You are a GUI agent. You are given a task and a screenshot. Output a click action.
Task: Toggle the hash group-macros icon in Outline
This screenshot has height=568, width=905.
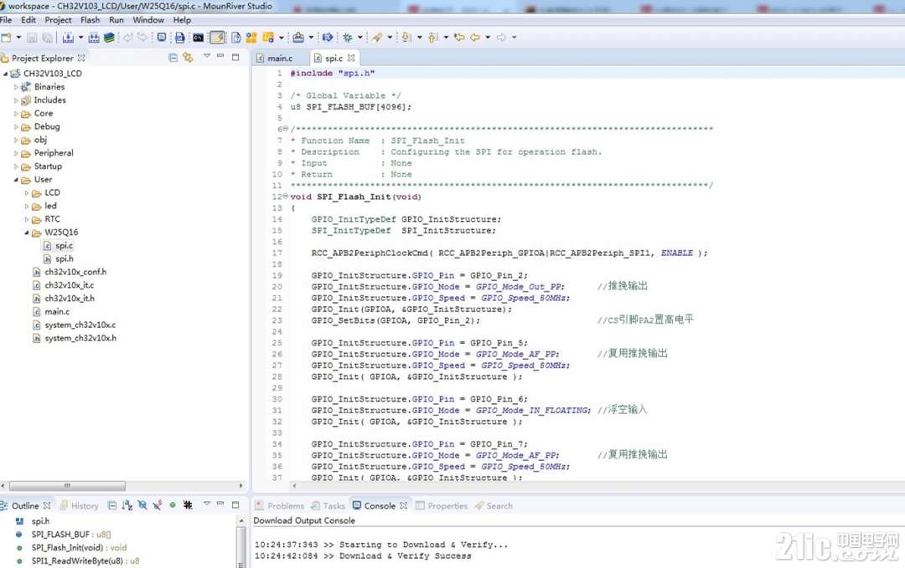(x=188, y=505)
